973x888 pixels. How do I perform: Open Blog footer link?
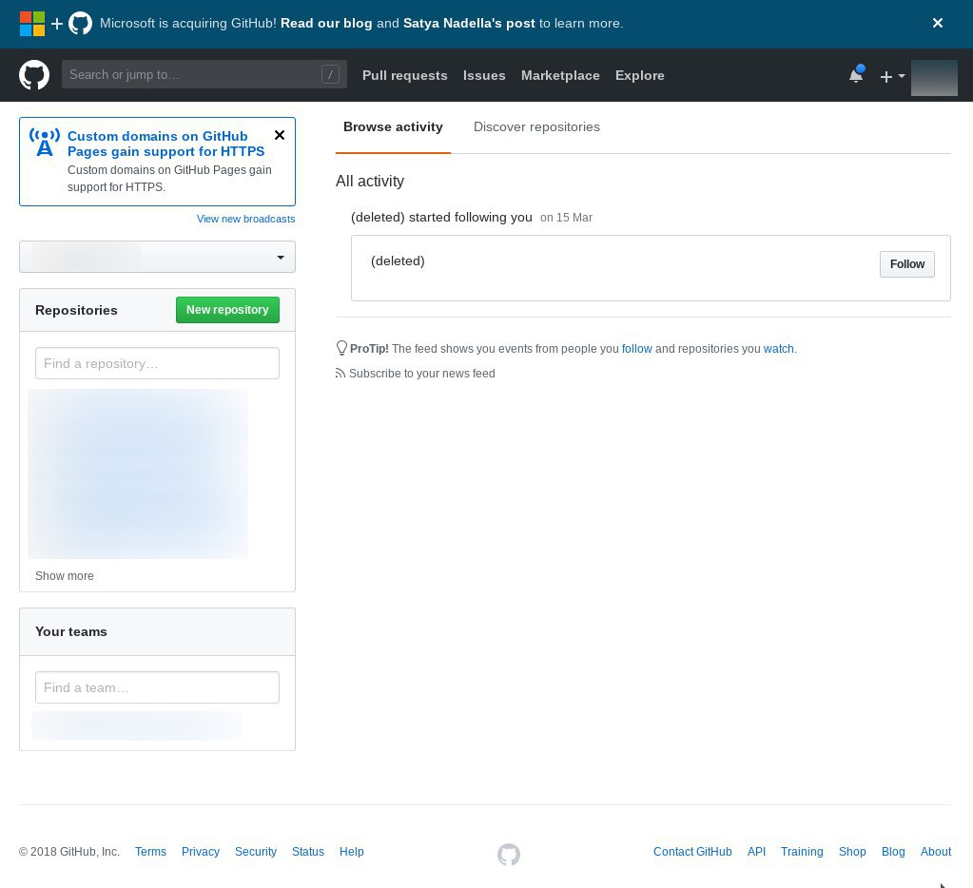893,852
